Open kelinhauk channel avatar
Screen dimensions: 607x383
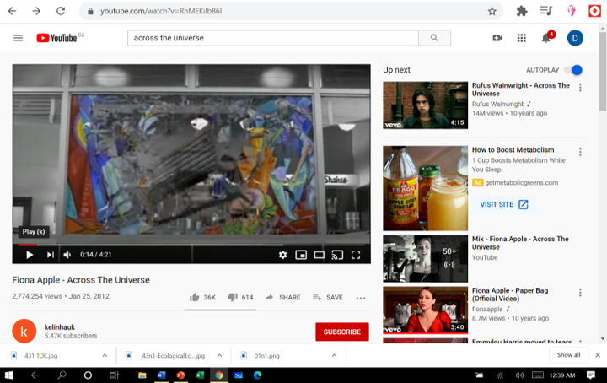pos(24,331)
